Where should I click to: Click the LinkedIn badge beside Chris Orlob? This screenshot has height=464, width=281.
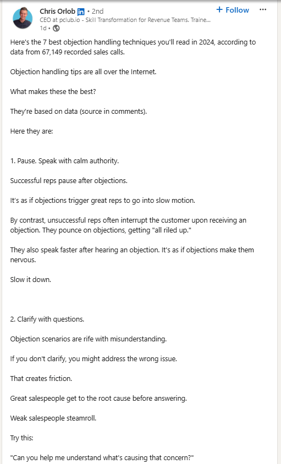click(x=81, y=12)
